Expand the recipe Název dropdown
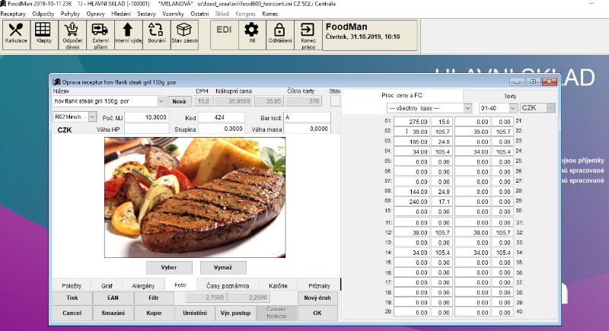Screen dimensions: 609x331 [x=161, y=101]
